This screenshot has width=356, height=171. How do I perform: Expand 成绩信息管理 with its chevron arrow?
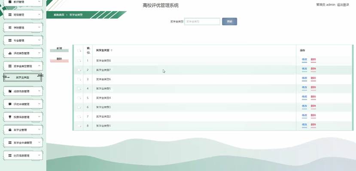tap(39, 91)
